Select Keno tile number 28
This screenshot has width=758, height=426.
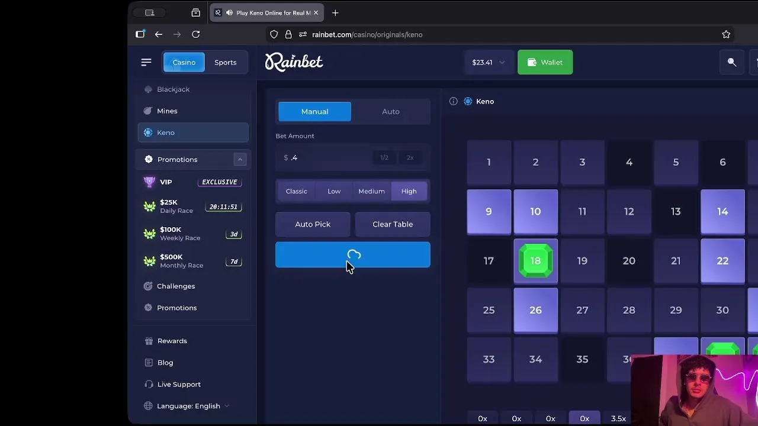point(629,310)
